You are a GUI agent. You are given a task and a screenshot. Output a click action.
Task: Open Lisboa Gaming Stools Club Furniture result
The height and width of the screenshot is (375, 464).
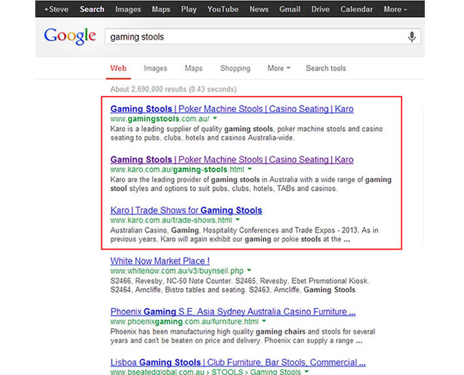tap(238, 363)
